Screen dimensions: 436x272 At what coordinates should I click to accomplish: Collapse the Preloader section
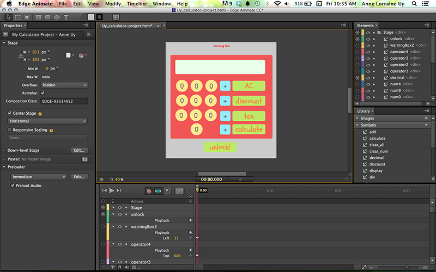[4, 167]
